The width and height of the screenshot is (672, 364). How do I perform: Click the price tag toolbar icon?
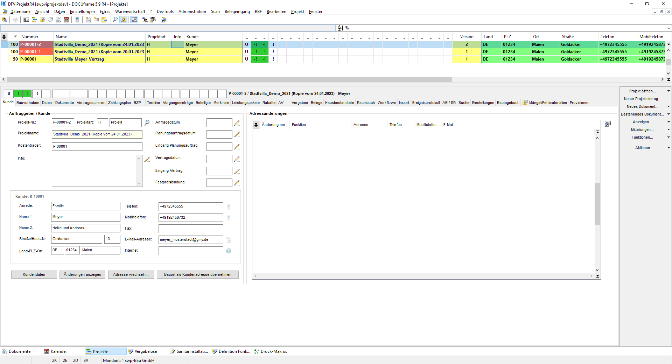click(x=50, y=20)
